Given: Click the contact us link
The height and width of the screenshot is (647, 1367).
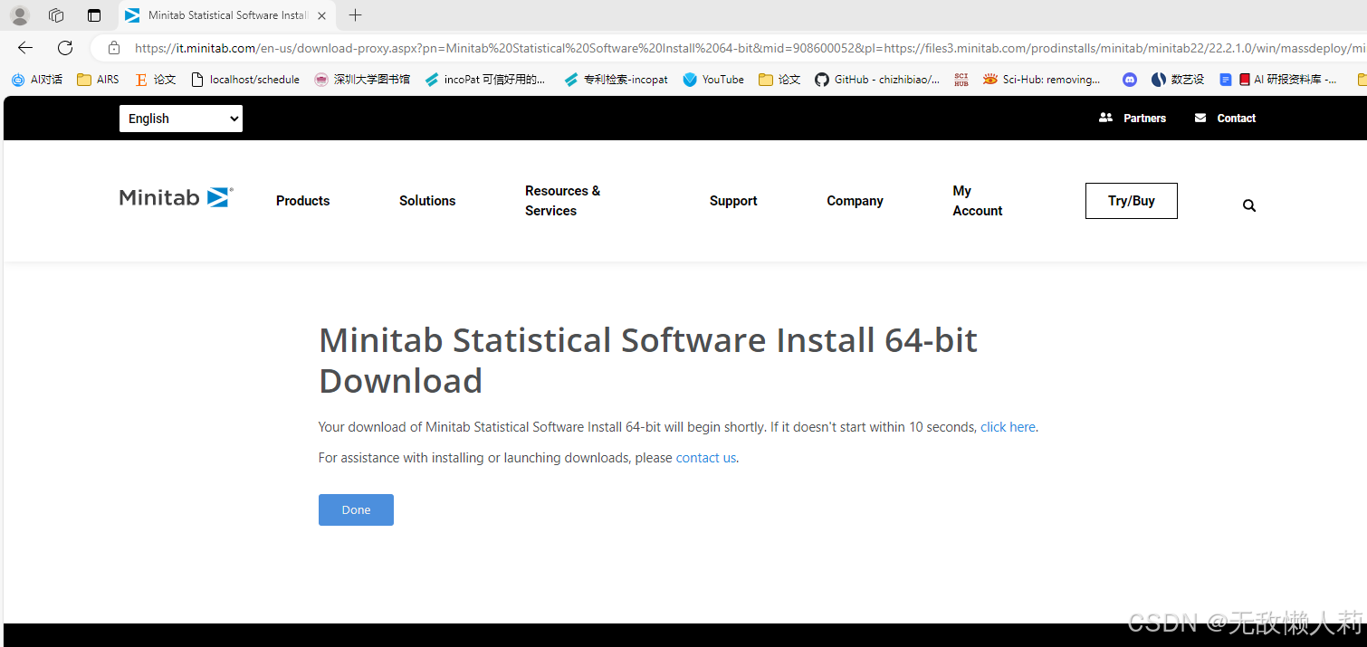Looking at the screenshot, I should tap(705, 457).
